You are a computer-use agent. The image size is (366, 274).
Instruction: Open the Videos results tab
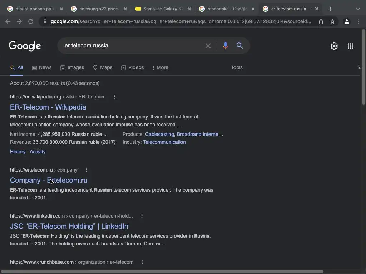(132, 67)
